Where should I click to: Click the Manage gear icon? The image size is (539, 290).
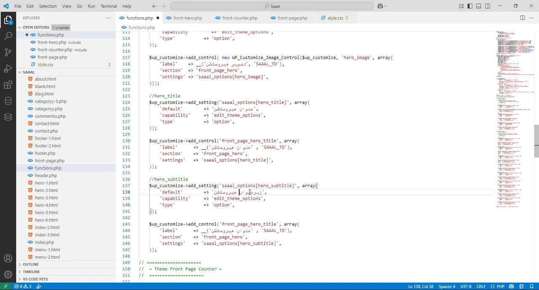pyautogui.click(x=8, y=274)
